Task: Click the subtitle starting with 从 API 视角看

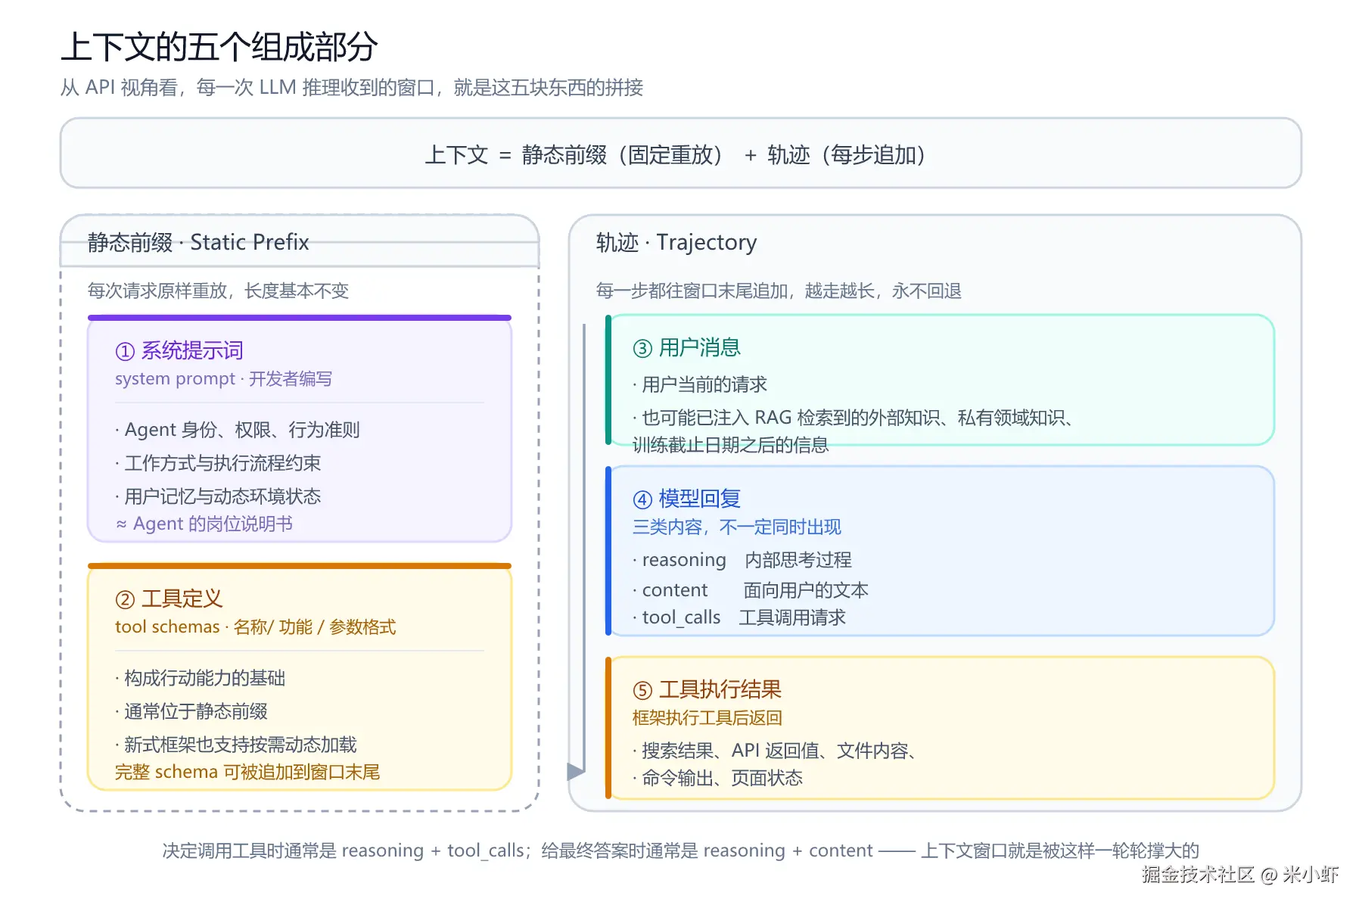Action: [352, 88]
